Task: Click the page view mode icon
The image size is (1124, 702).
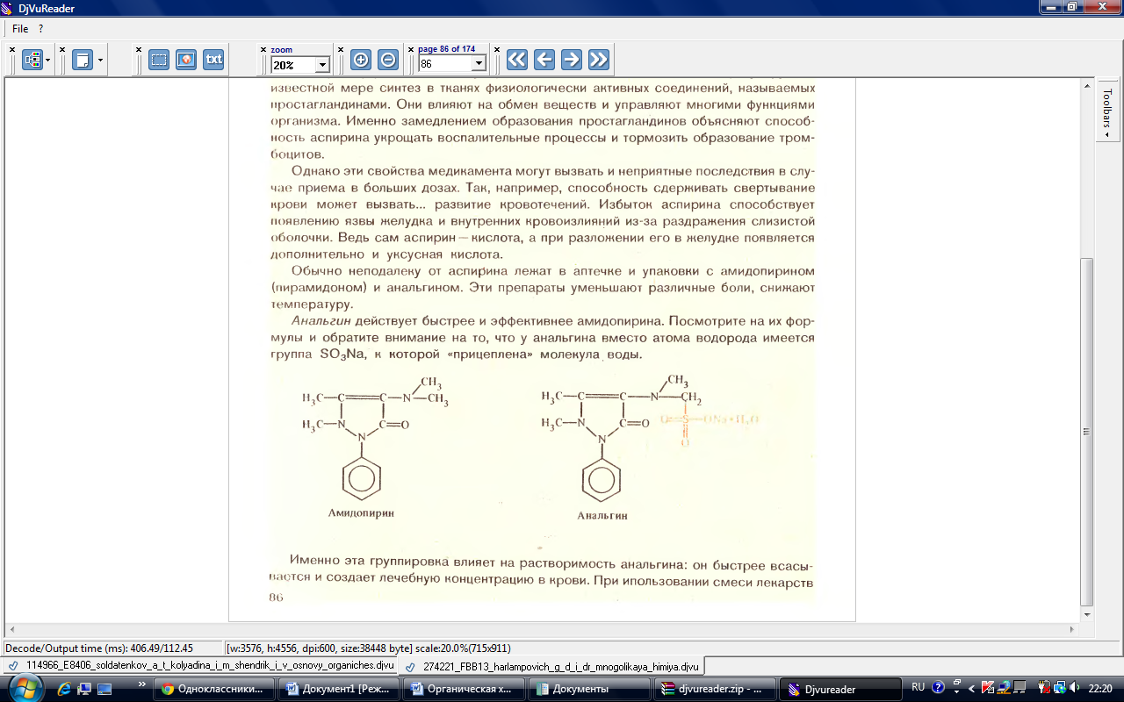Action: click(83, 60)
